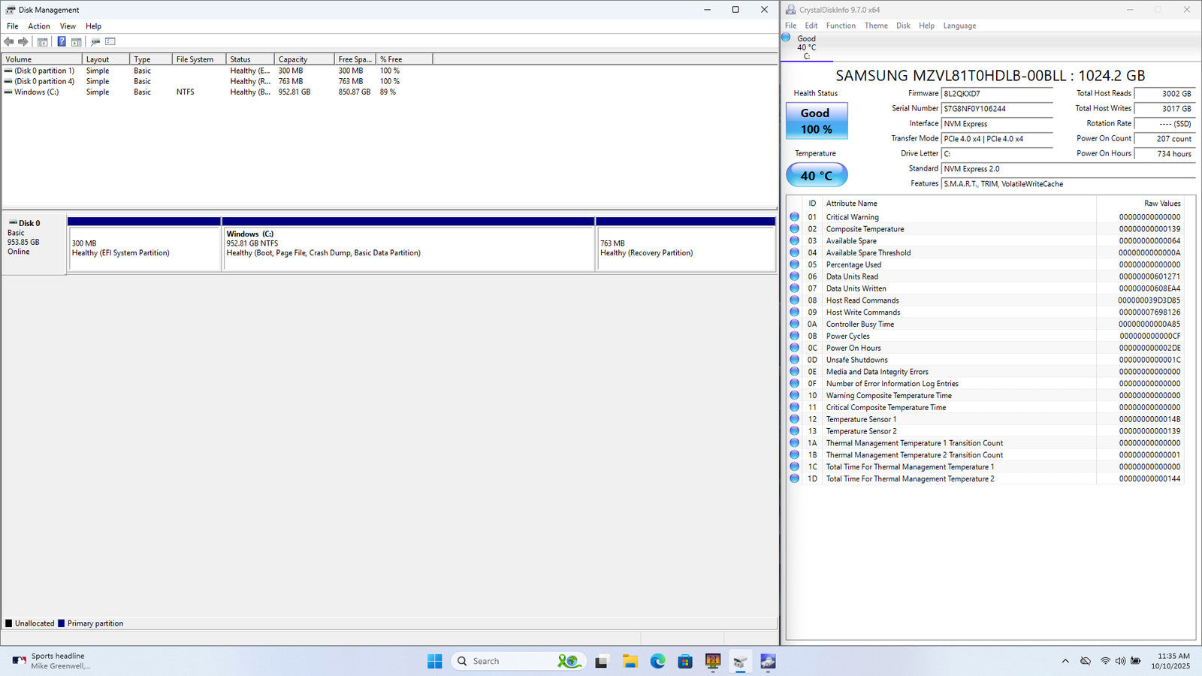Open the Action menu in Disk Management
The width and height of the screenshot is (1202, 676).
[39, 26]
